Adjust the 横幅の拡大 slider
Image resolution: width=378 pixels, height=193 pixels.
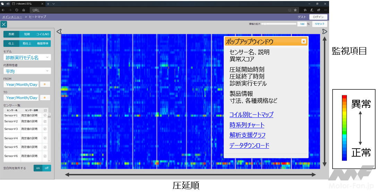click(264, 24)
